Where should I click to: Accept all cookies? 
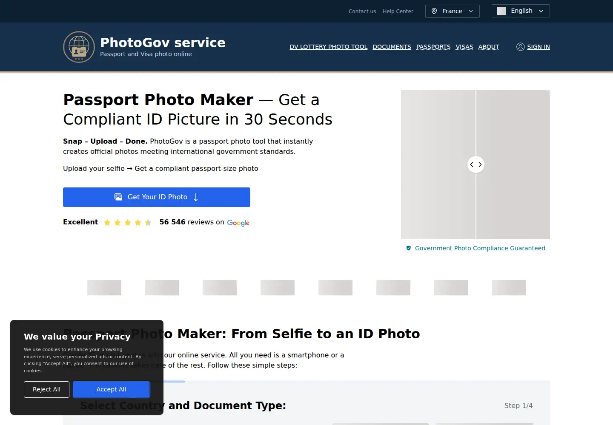[111, 389]
